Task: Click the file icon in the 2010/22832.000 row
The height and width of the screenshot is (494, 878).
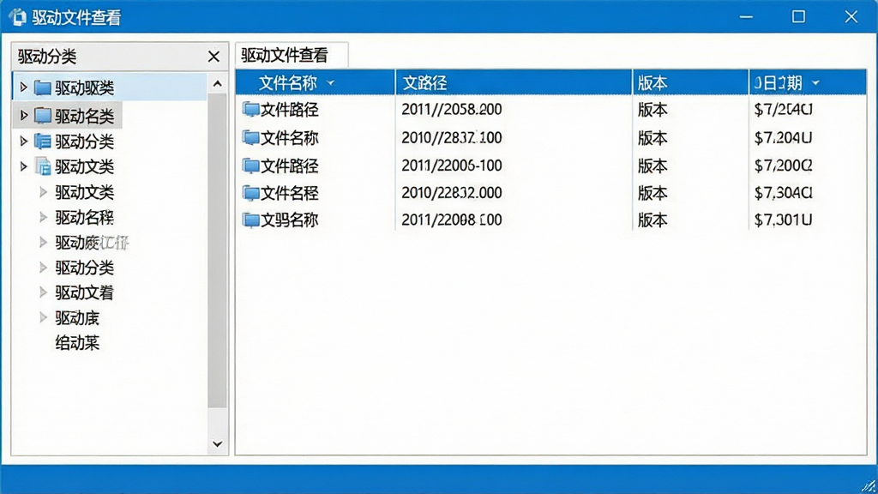Action: point(250,193)
